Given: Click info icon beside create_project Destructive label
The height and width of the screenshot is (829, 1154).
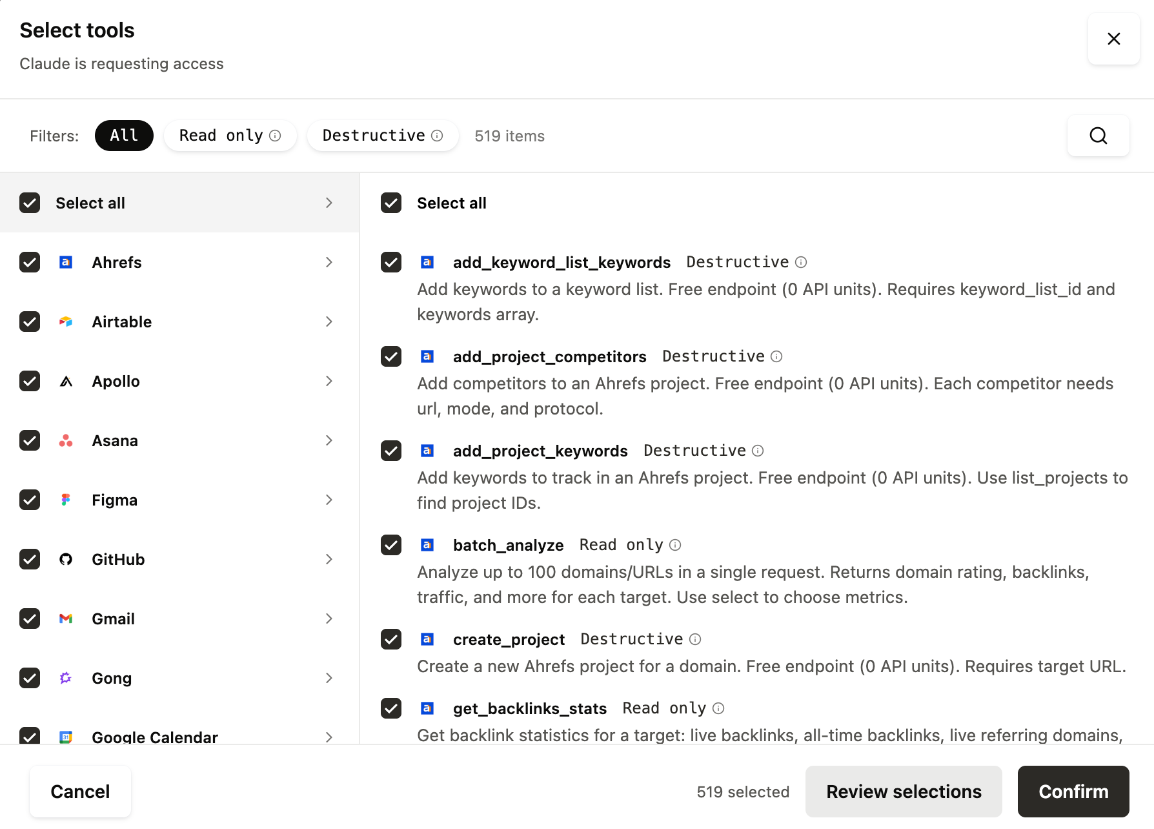Looking at the screenshot, I should 695,639.
